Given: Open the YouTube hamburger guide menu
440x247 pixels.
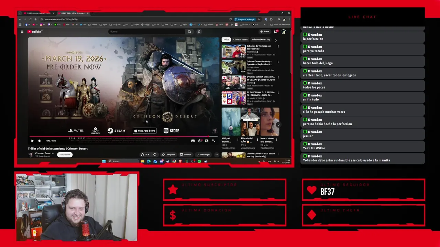Looking at the screenshot, I should [22, 32].
